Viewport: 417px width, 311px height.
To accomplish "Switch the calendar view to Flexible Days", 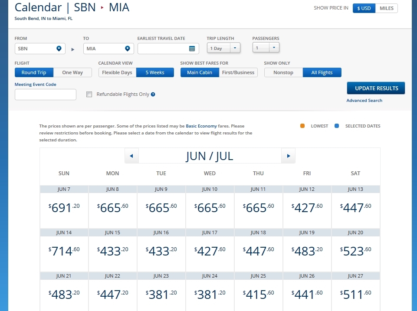I will pos(117,72).
